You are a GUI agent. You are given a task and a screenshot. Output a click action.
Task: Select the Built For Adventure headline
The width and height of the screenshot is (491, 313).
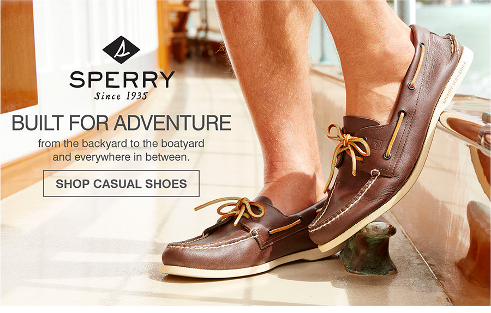pos(122,123)
